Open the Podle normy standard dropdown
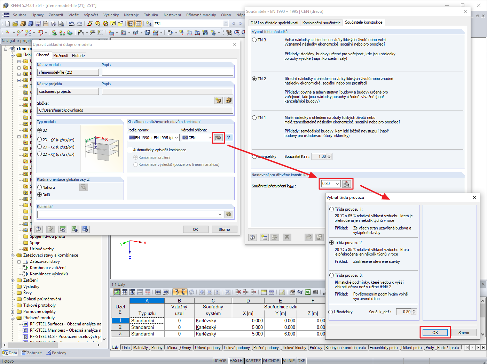 (154, 138)
